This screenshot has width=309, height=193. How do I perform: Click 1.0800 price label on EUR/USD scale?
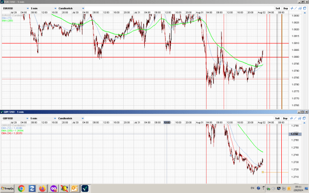coord(295,57)
